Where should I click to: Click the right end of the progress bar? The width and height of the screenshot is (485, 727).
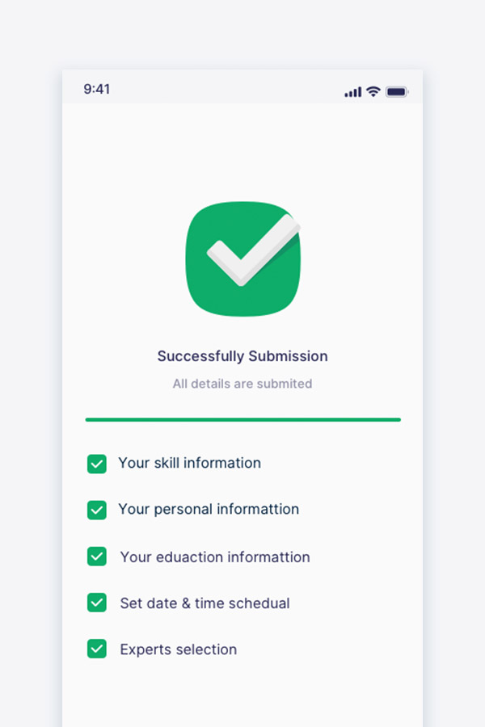point(398,419)
